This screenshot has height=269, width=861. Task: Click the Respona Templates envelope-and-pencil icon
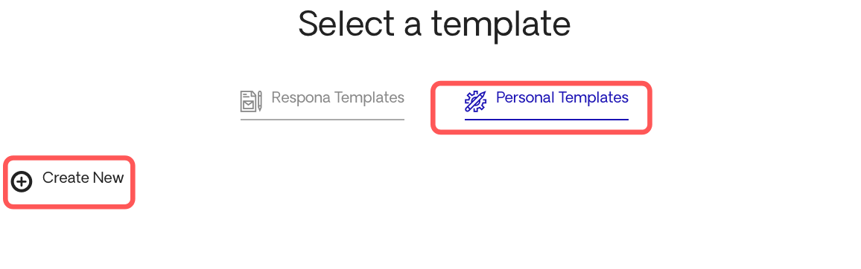(x=252, y=101)
